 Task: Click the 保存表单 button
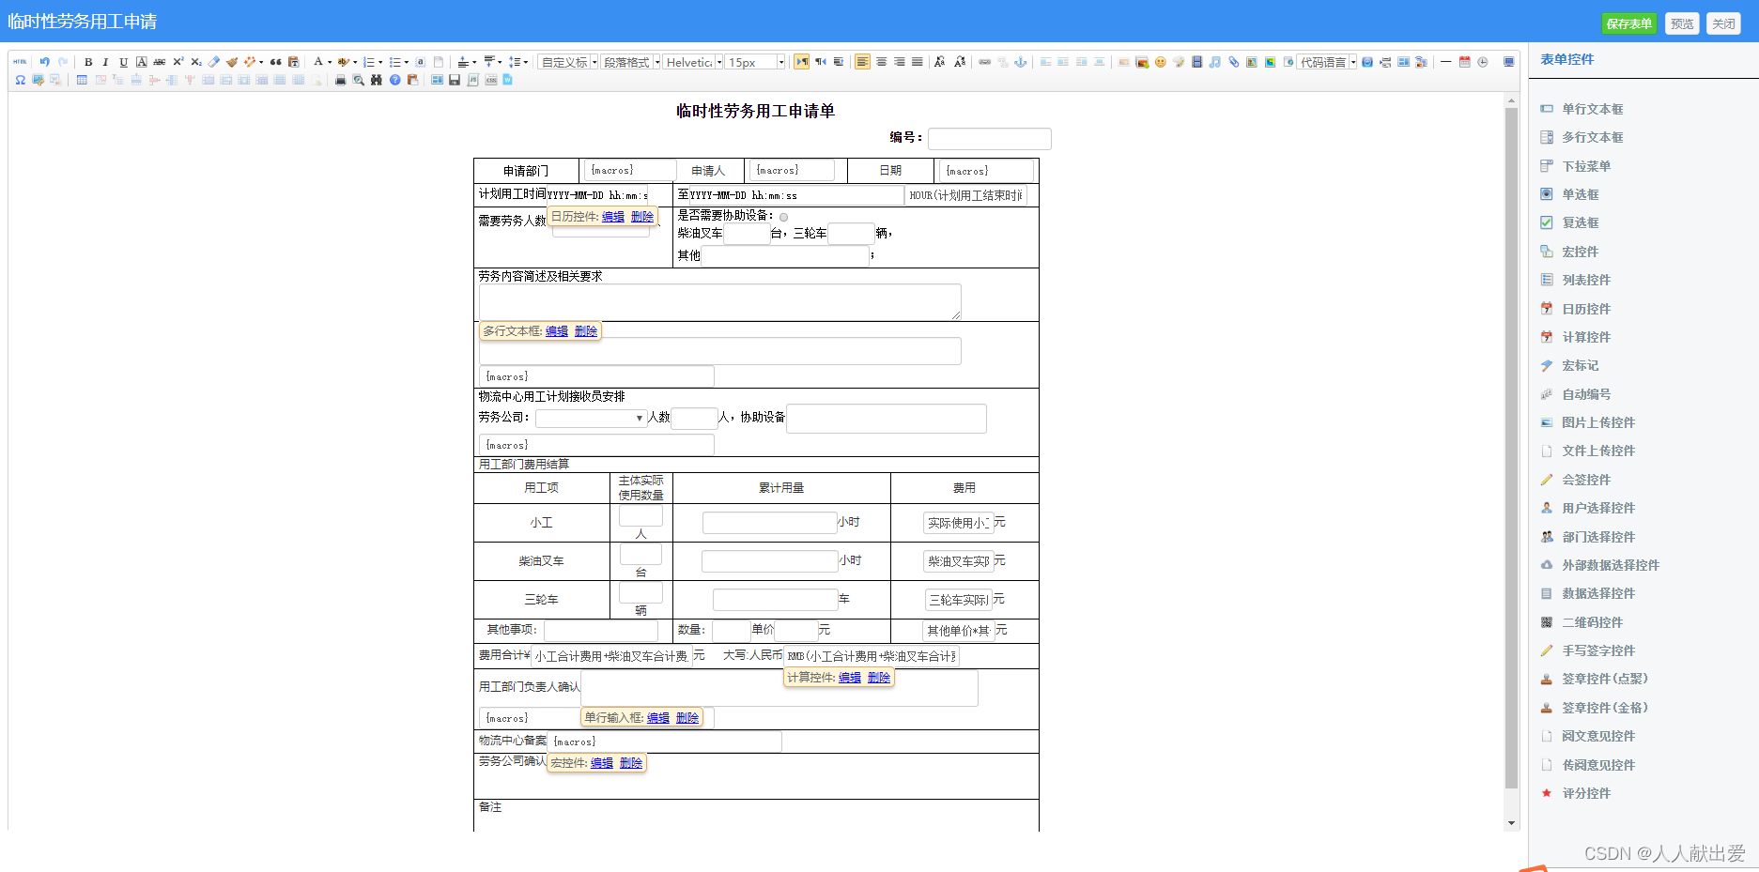[1628, 23]
